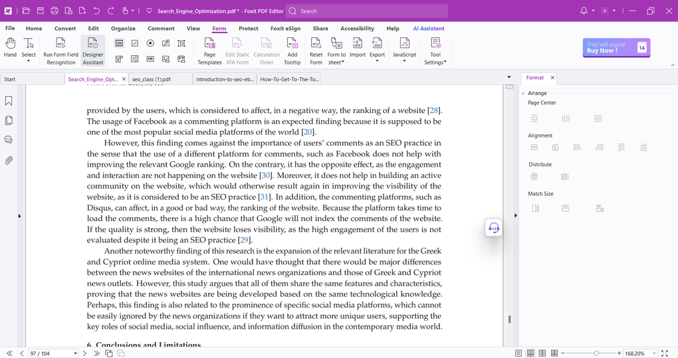
Task: Select the Check Box form field tool
Action: click(x=135, y=43)
